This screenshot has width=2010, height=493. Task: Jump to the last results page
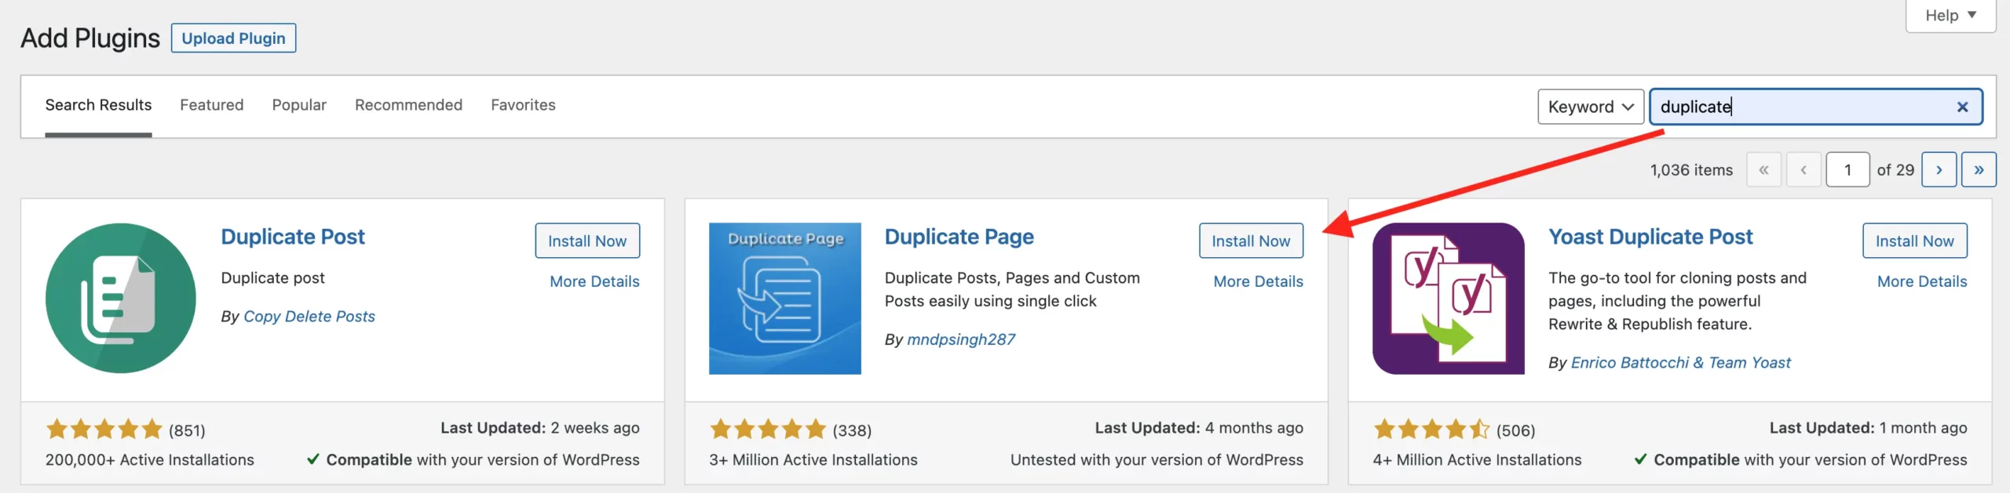pos(1979,169)
